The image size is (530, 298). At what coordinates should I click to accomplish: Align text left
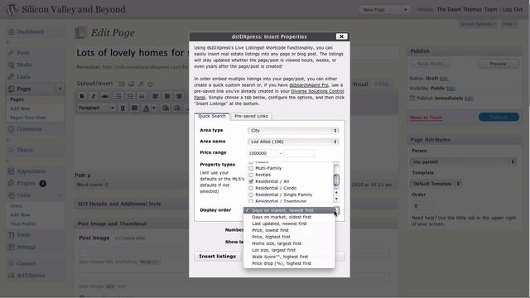[x=156, y=96]
